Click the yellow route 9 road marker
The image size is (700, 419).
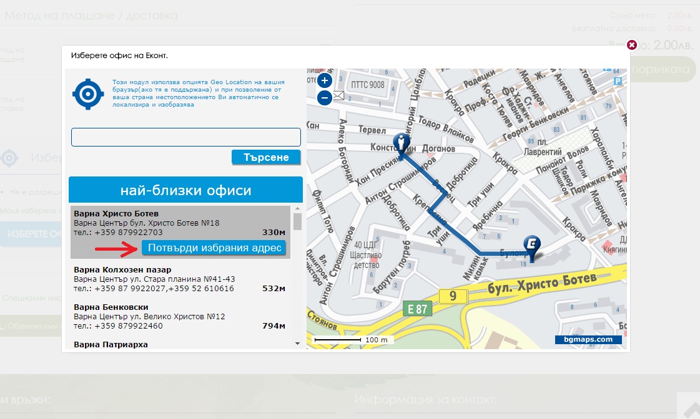[452, 296]
